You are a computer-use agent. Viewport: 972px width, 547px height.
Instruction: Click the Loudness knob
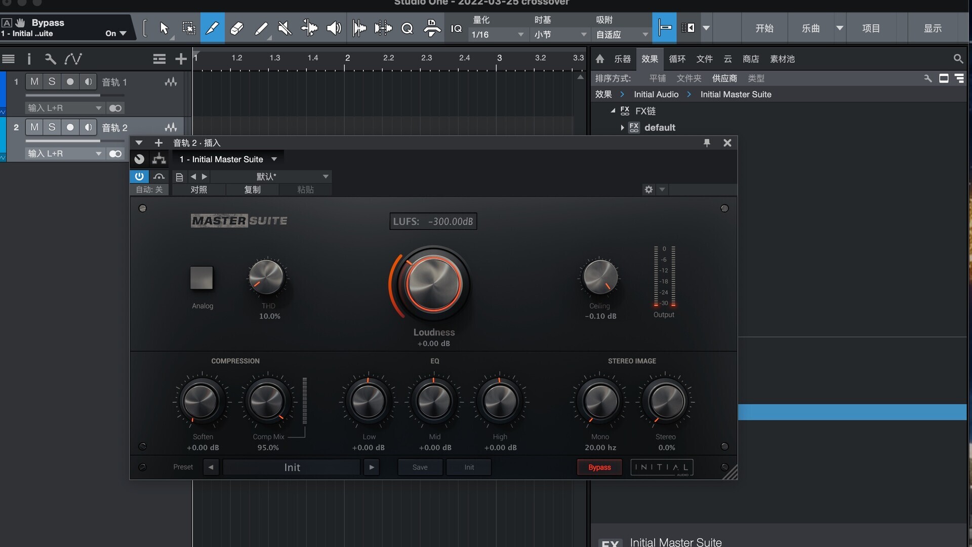(433, 284)
